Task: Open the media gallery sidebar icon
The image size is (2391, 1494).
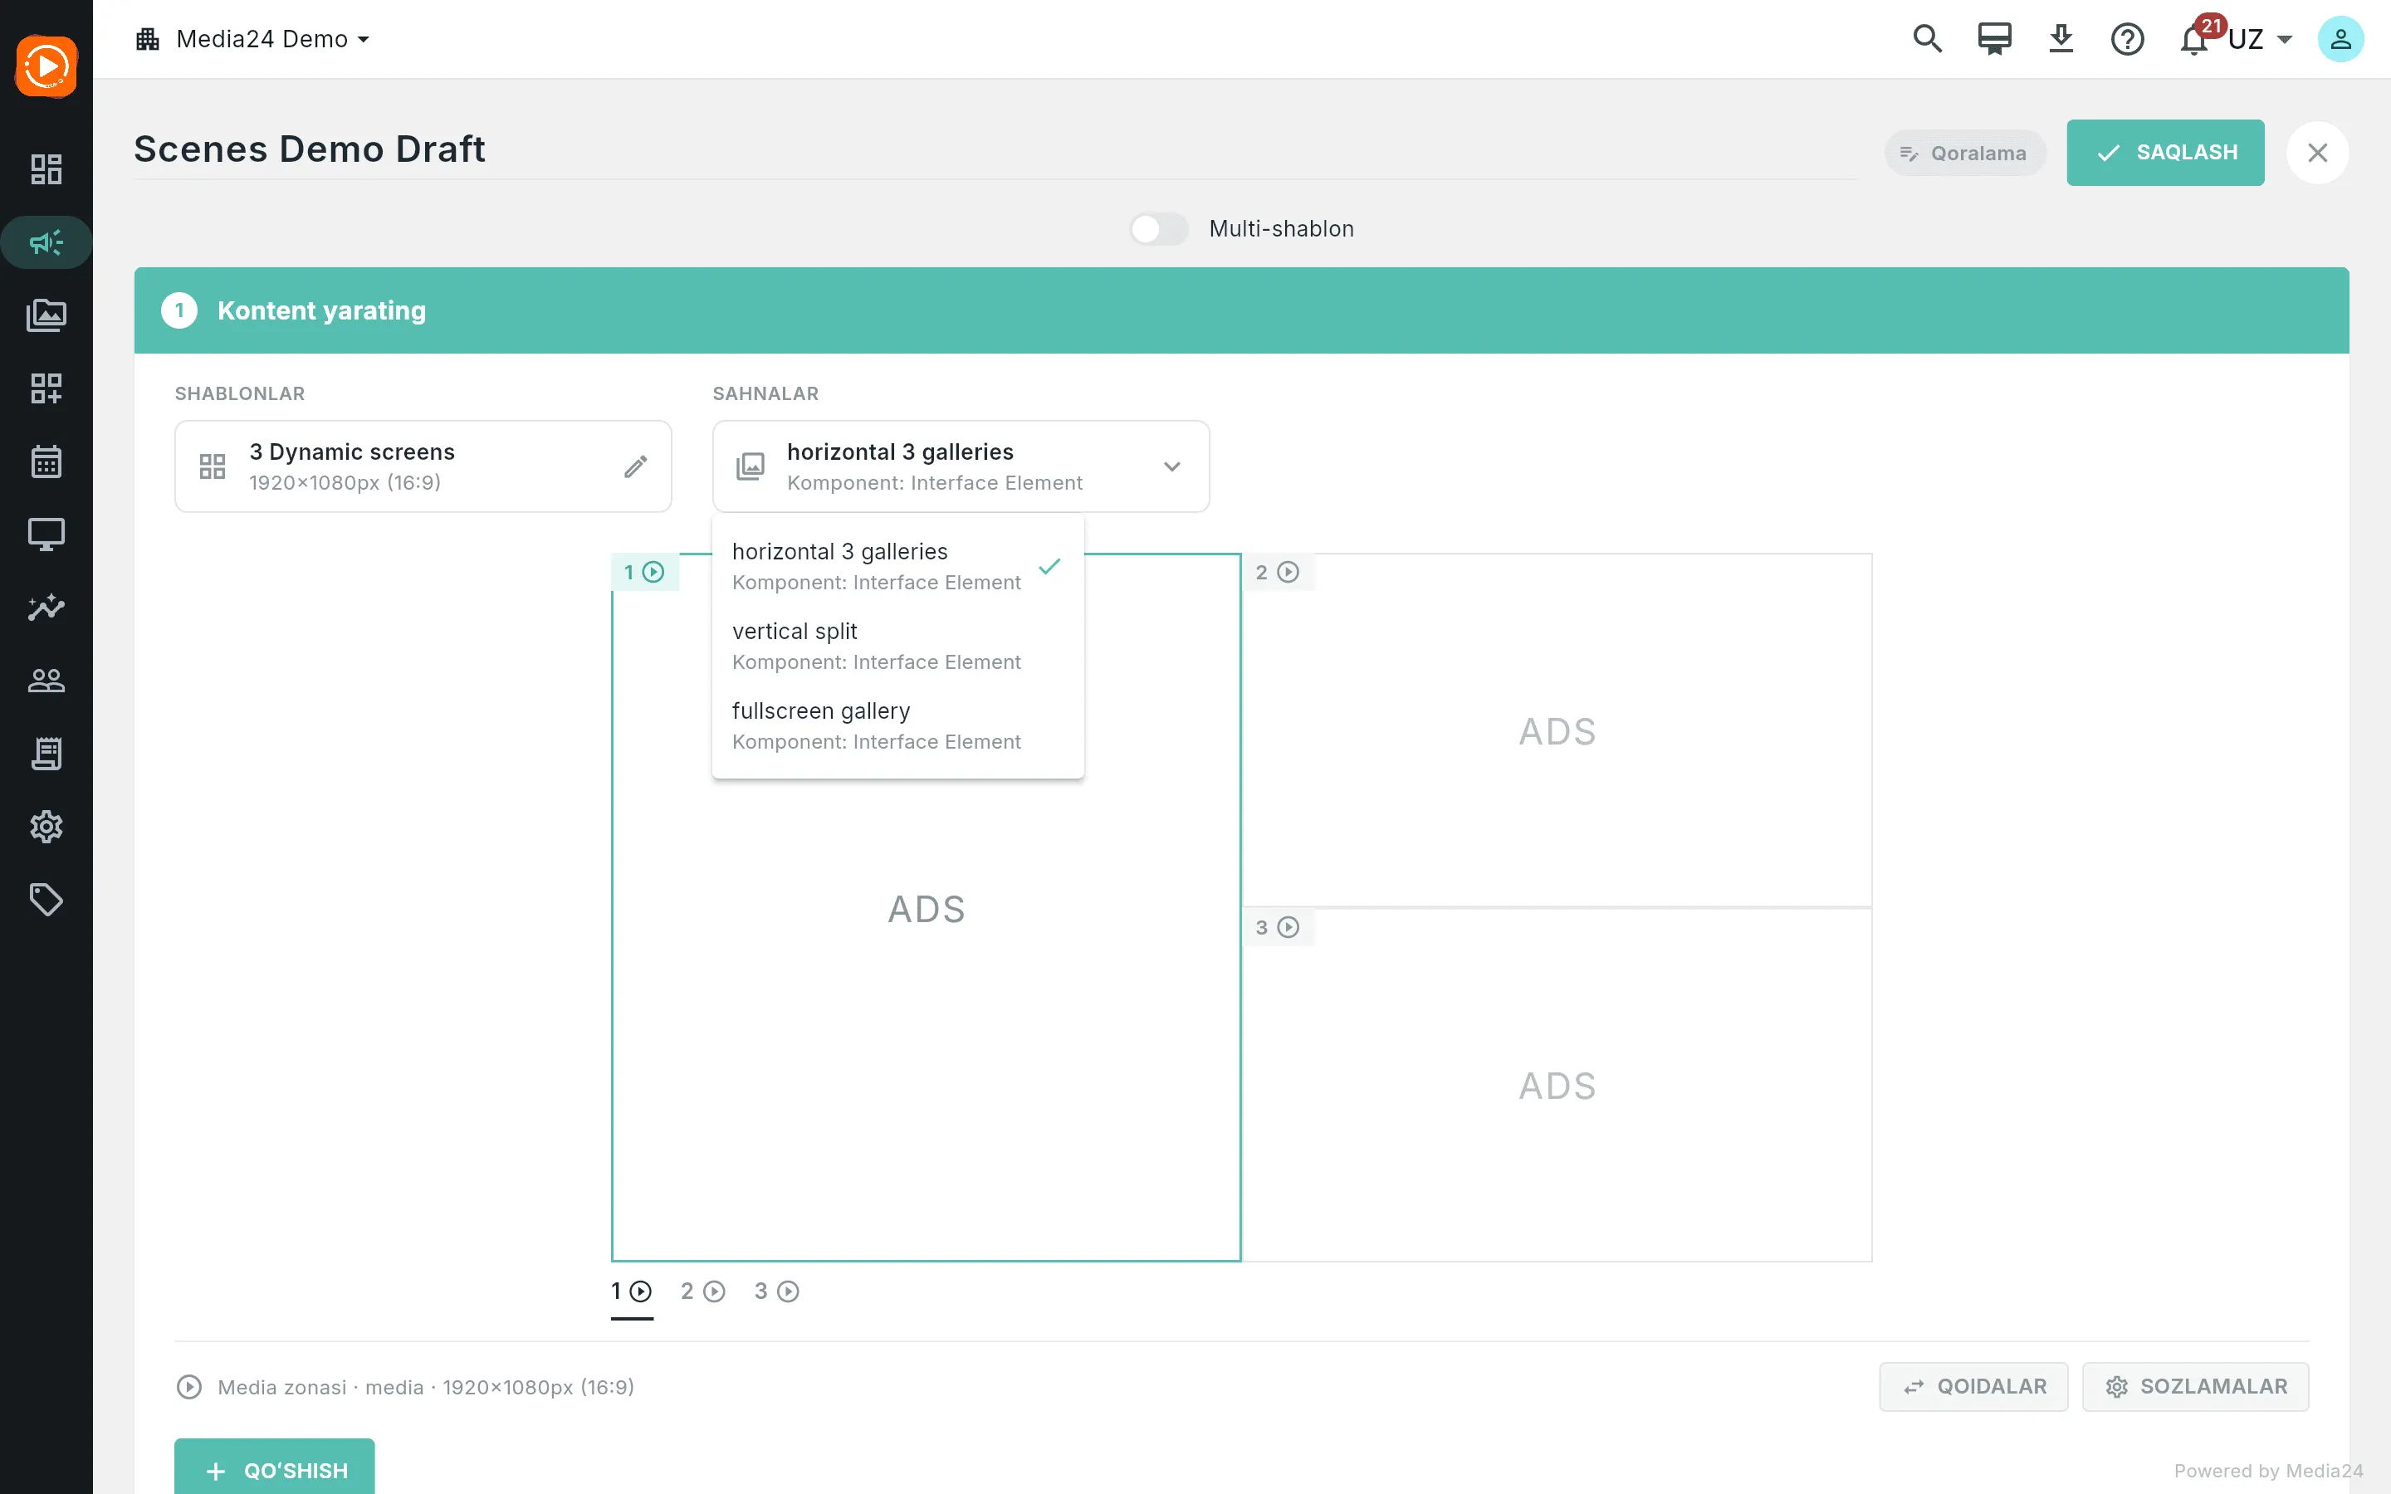Action: (x=46, y=315)
